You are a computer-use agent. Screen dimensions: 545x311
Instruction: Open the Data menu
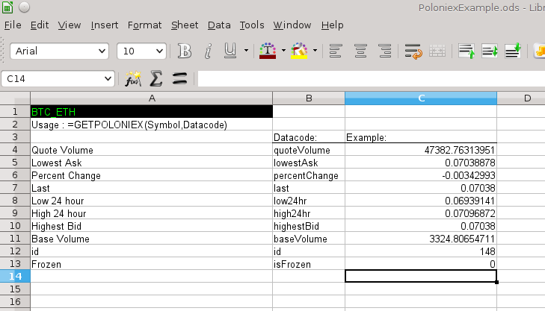click(219, 25)
